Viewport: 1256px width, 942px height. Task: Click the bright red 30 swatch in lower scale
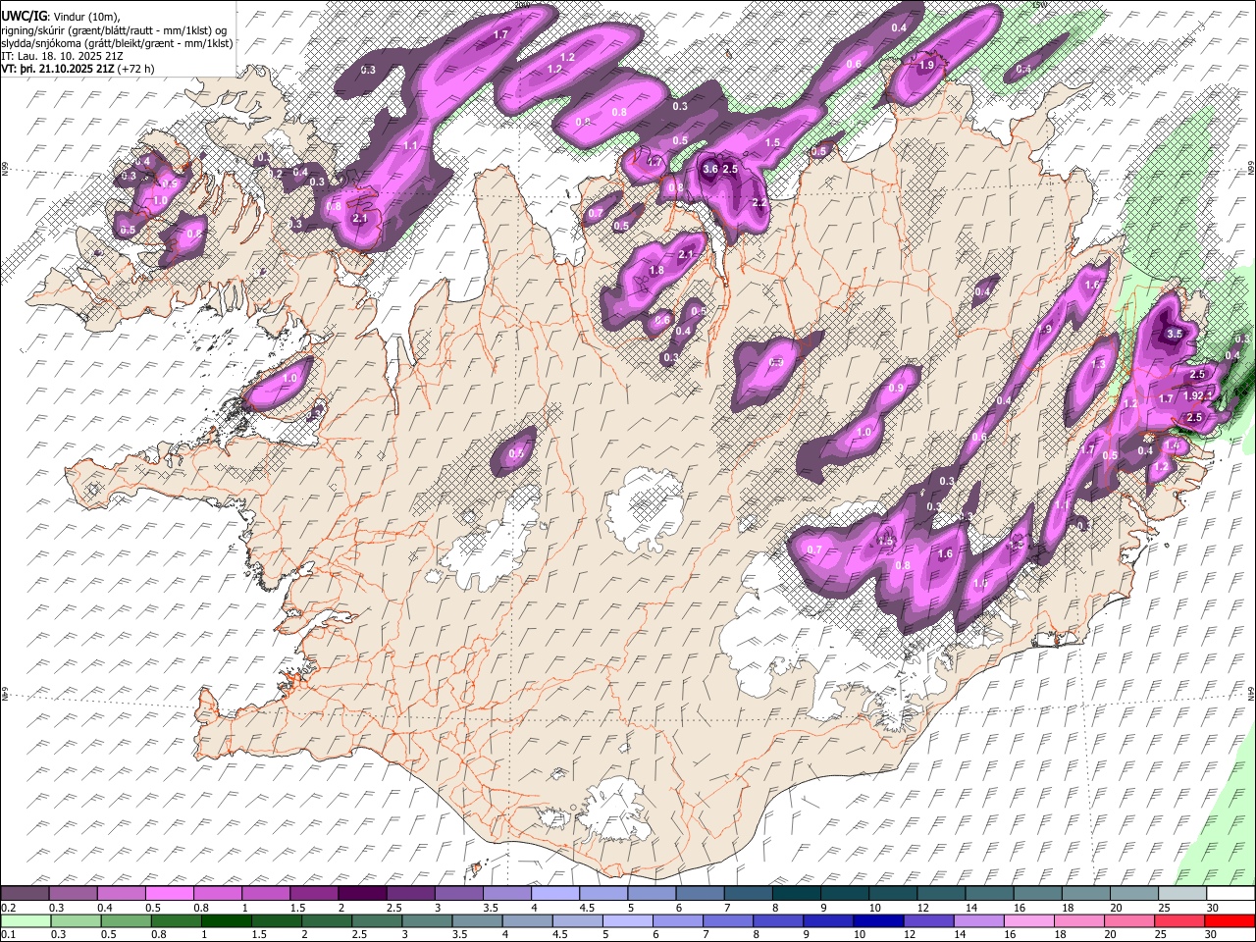click(1230, 920)
